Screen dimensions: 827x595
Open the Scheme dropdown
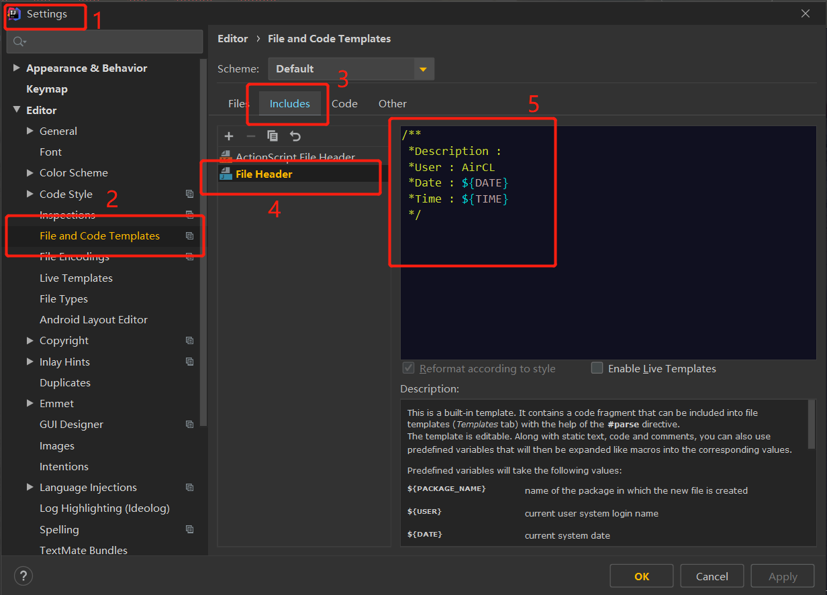tap(351, 69)
